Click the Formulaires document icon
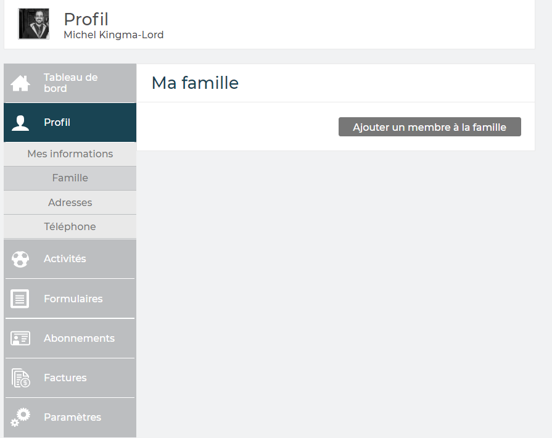Viewport: 552px width, 438px height. pyautogui.click(x=20, y=299)
